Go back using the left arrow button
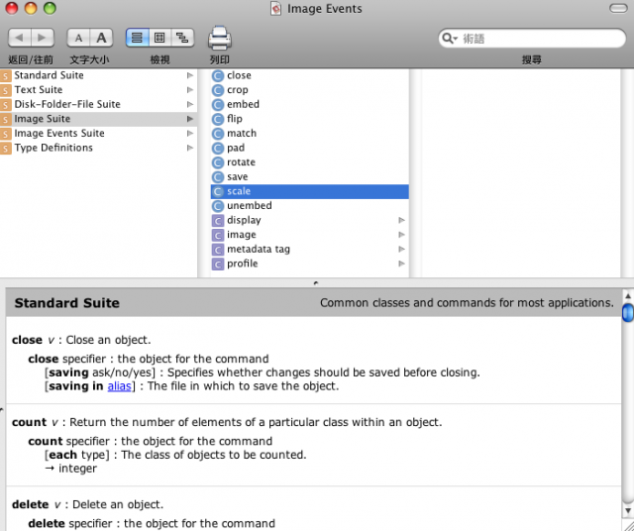This screenshot has height=531, width=634. (x=20, y=38)
